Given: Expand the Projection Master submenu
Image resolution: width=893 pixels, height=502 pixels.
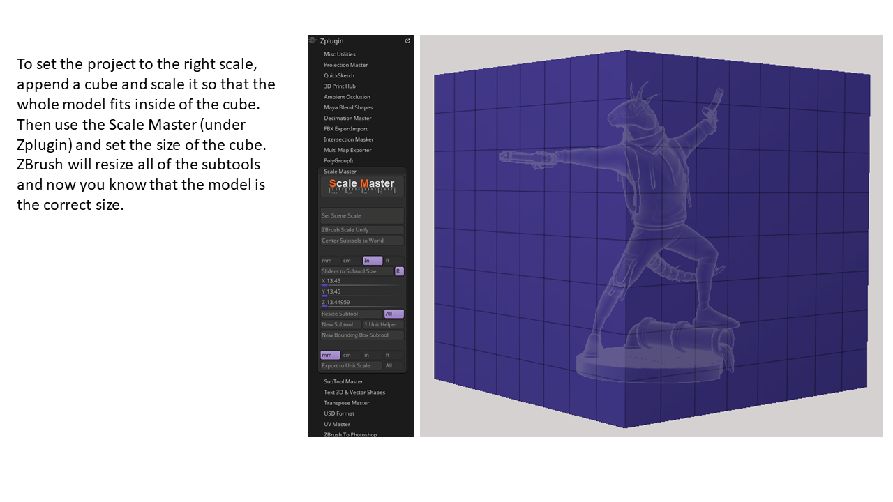Looking at the screenshot, I should (x=345, y=65).
